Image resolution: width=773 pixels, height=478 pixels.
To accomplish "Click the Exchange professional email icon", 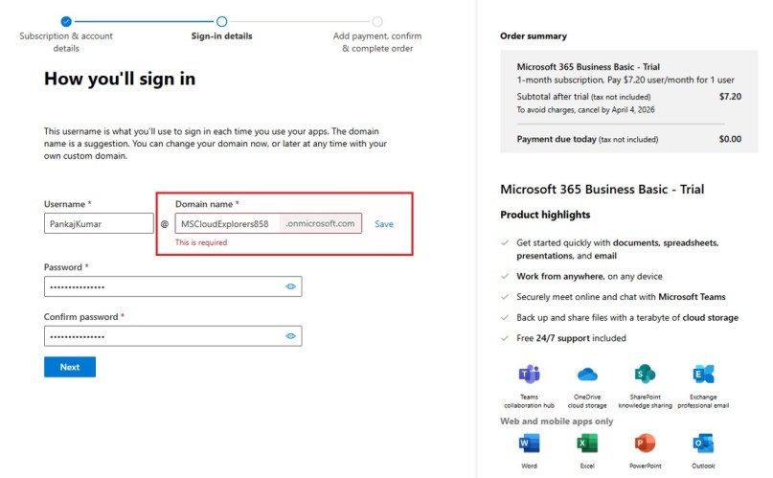I will tap(703, 374).
